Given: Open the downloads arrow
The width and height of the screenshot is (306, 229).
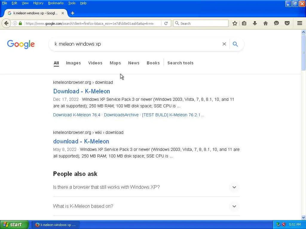Looking at the screenshot, I should pos(255,23).
